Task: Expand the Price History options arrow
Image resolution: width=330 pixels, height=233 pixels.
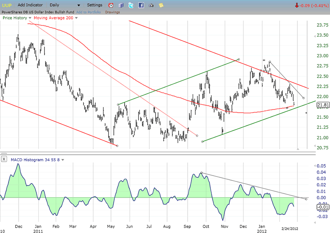Action: pos(30,18)
